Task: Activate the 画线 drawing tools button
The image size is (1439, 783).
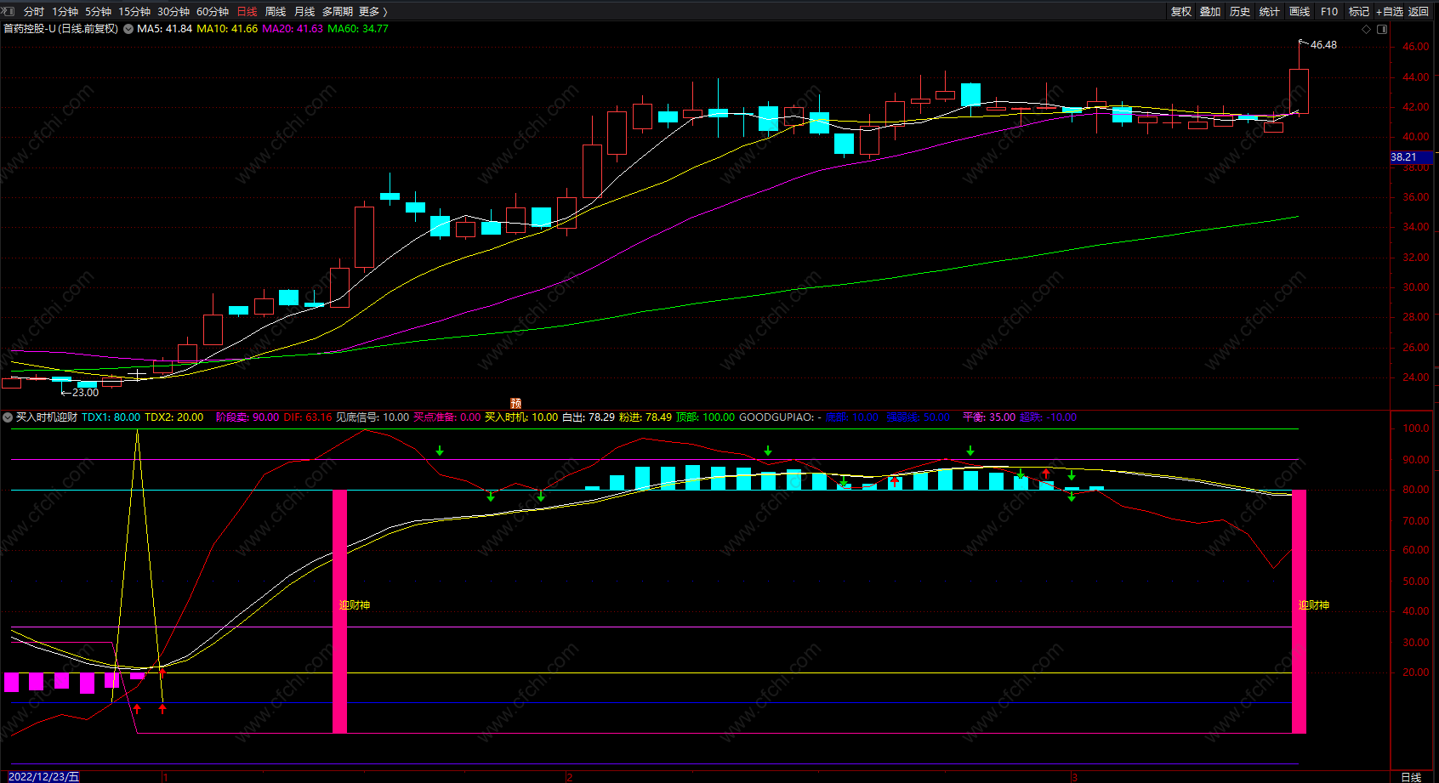Action: [x=1300, y=11]
